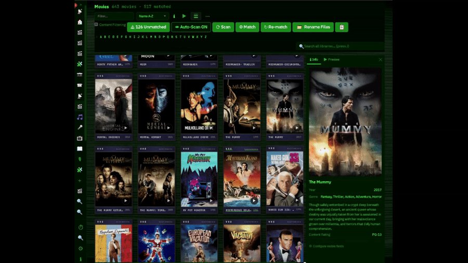This screenshot has width=468, height=263.
Task: Jump to letter F in alphabet bar
Action: (122, 37)
